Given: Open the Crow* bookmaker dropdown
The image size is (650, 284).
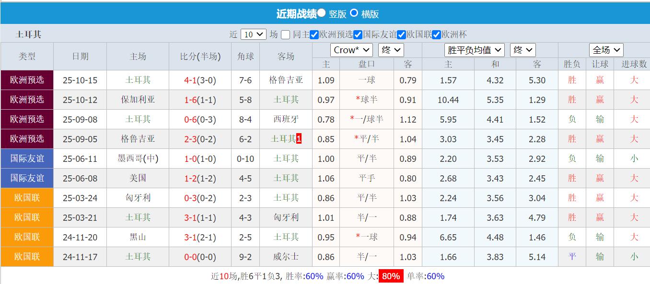Looking at the screenshot, I should point(351,50).
